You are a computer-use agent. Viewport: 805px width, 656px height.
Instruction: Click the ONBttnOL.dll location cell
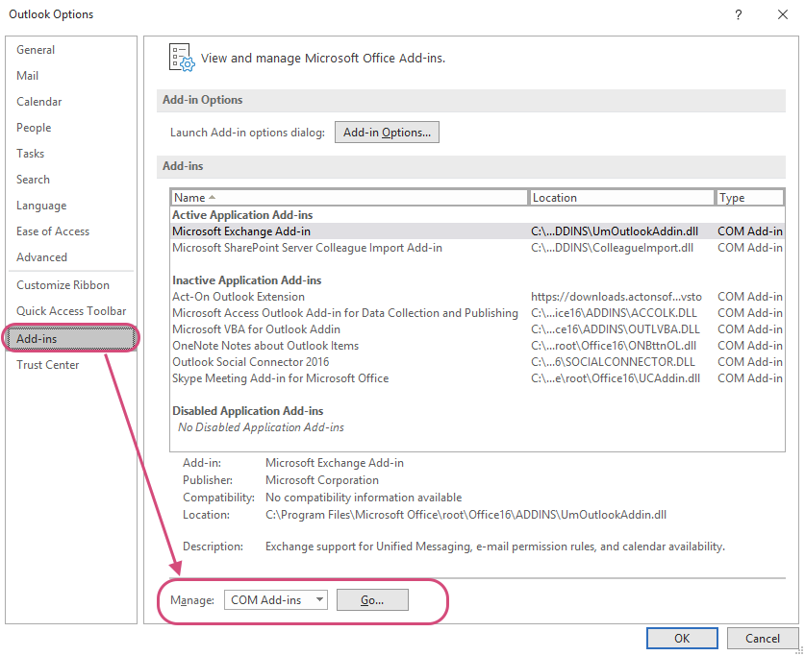pyautogui.click(x=614, y=346)
